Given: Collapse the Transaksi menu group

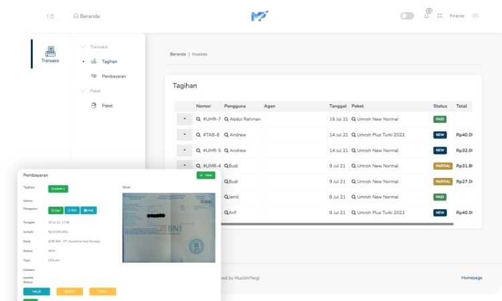Looking at the screenshot, I should [x=94, y=47].
